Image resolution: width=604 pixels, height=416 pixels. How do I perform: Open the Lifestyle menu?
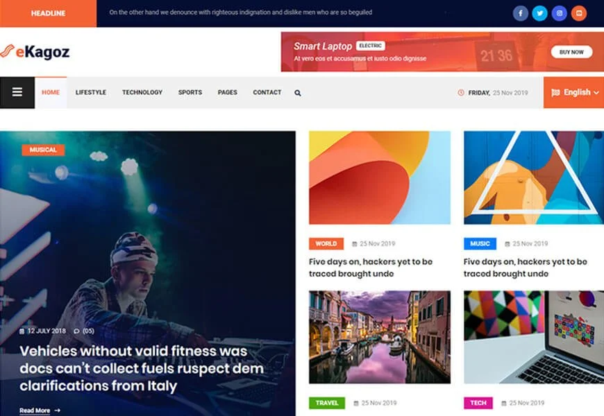91,92
